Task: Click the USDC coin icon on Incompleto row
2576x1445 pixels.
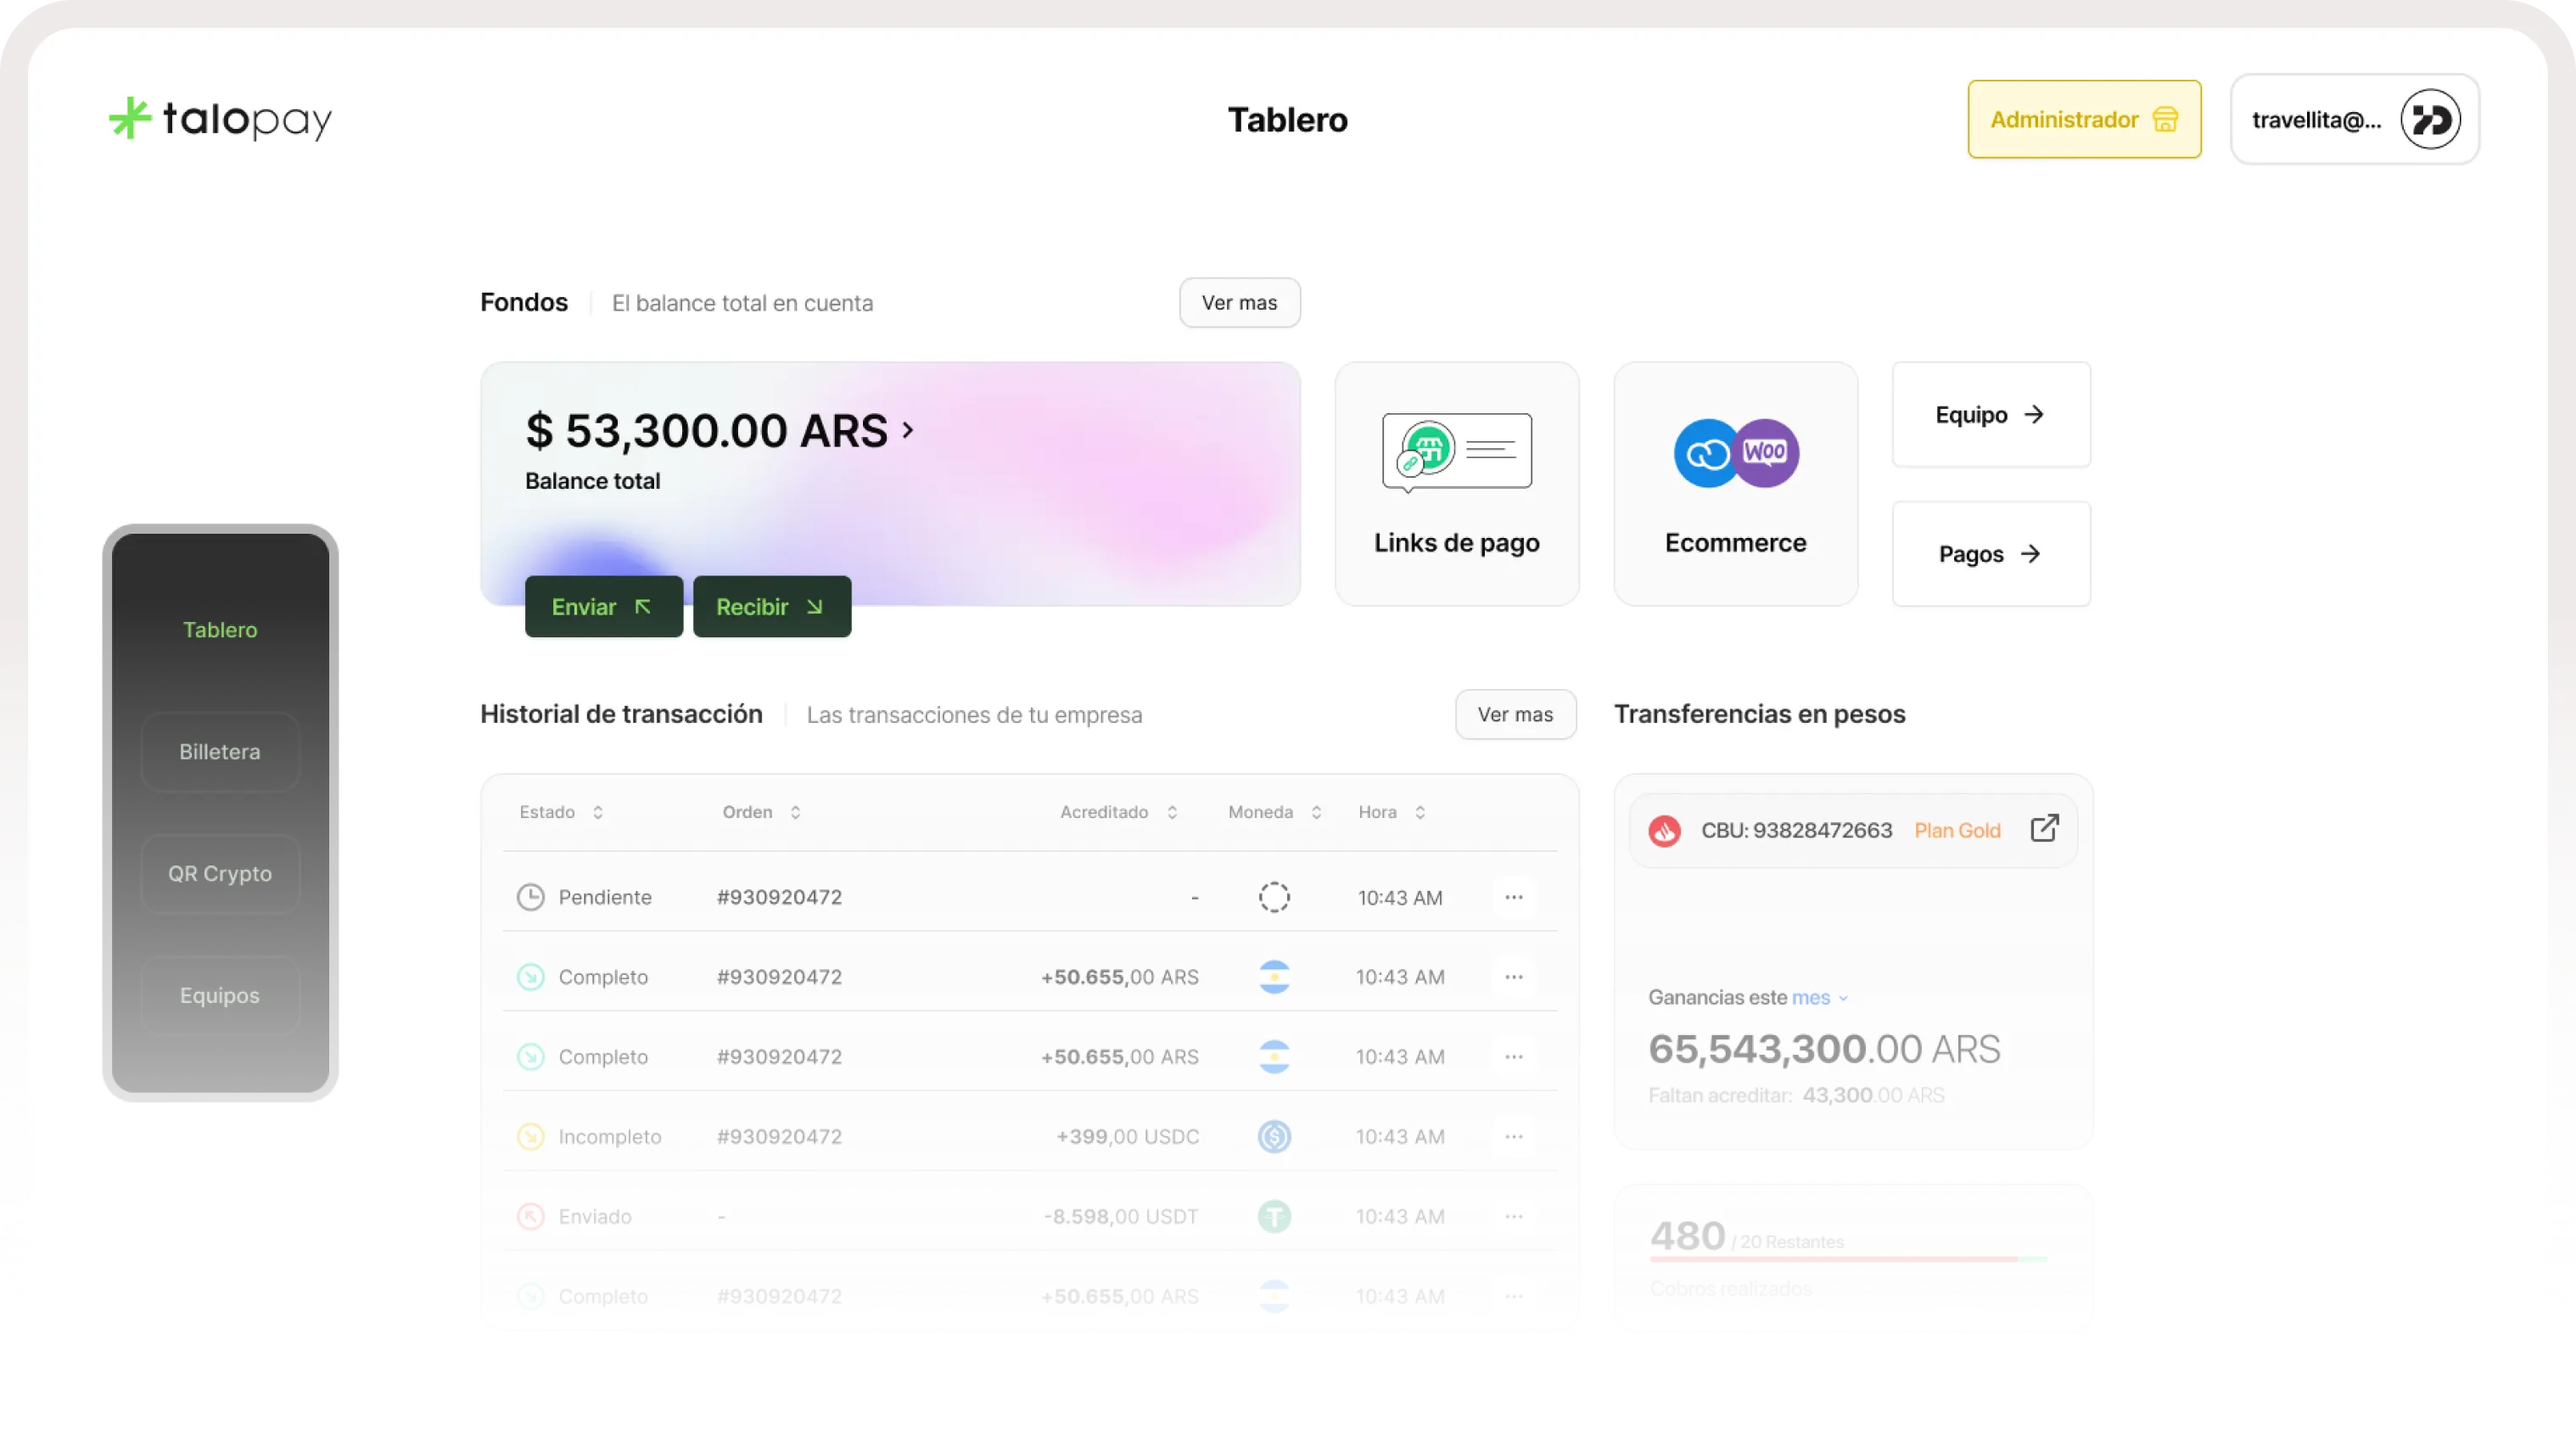Action: pos(1274,1137)
